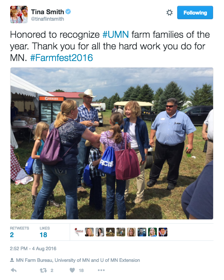This screenshot has width=224, height=280.
Task: Open first liker avatar with red logo
Action: pyautogui.click(x=79, y=232)
